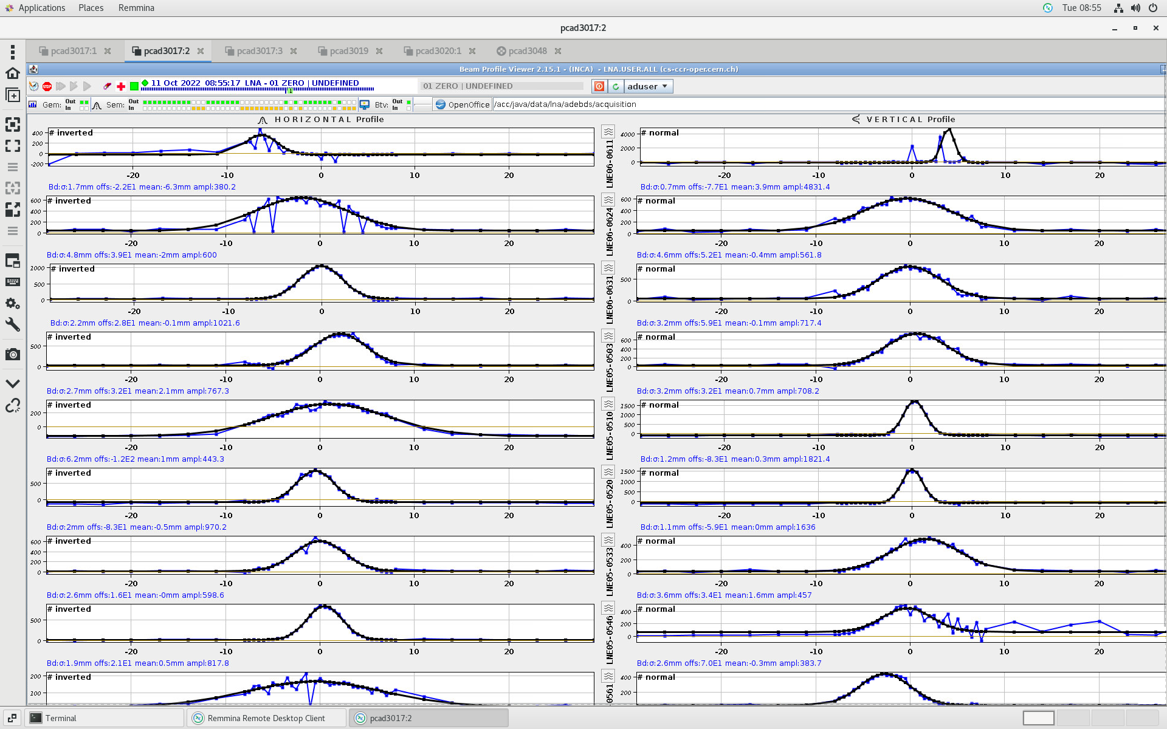This screenshot has height=729, width=1167.
Task: Expand the LNE05-0510 chevron button
Action: pos(608,404)
